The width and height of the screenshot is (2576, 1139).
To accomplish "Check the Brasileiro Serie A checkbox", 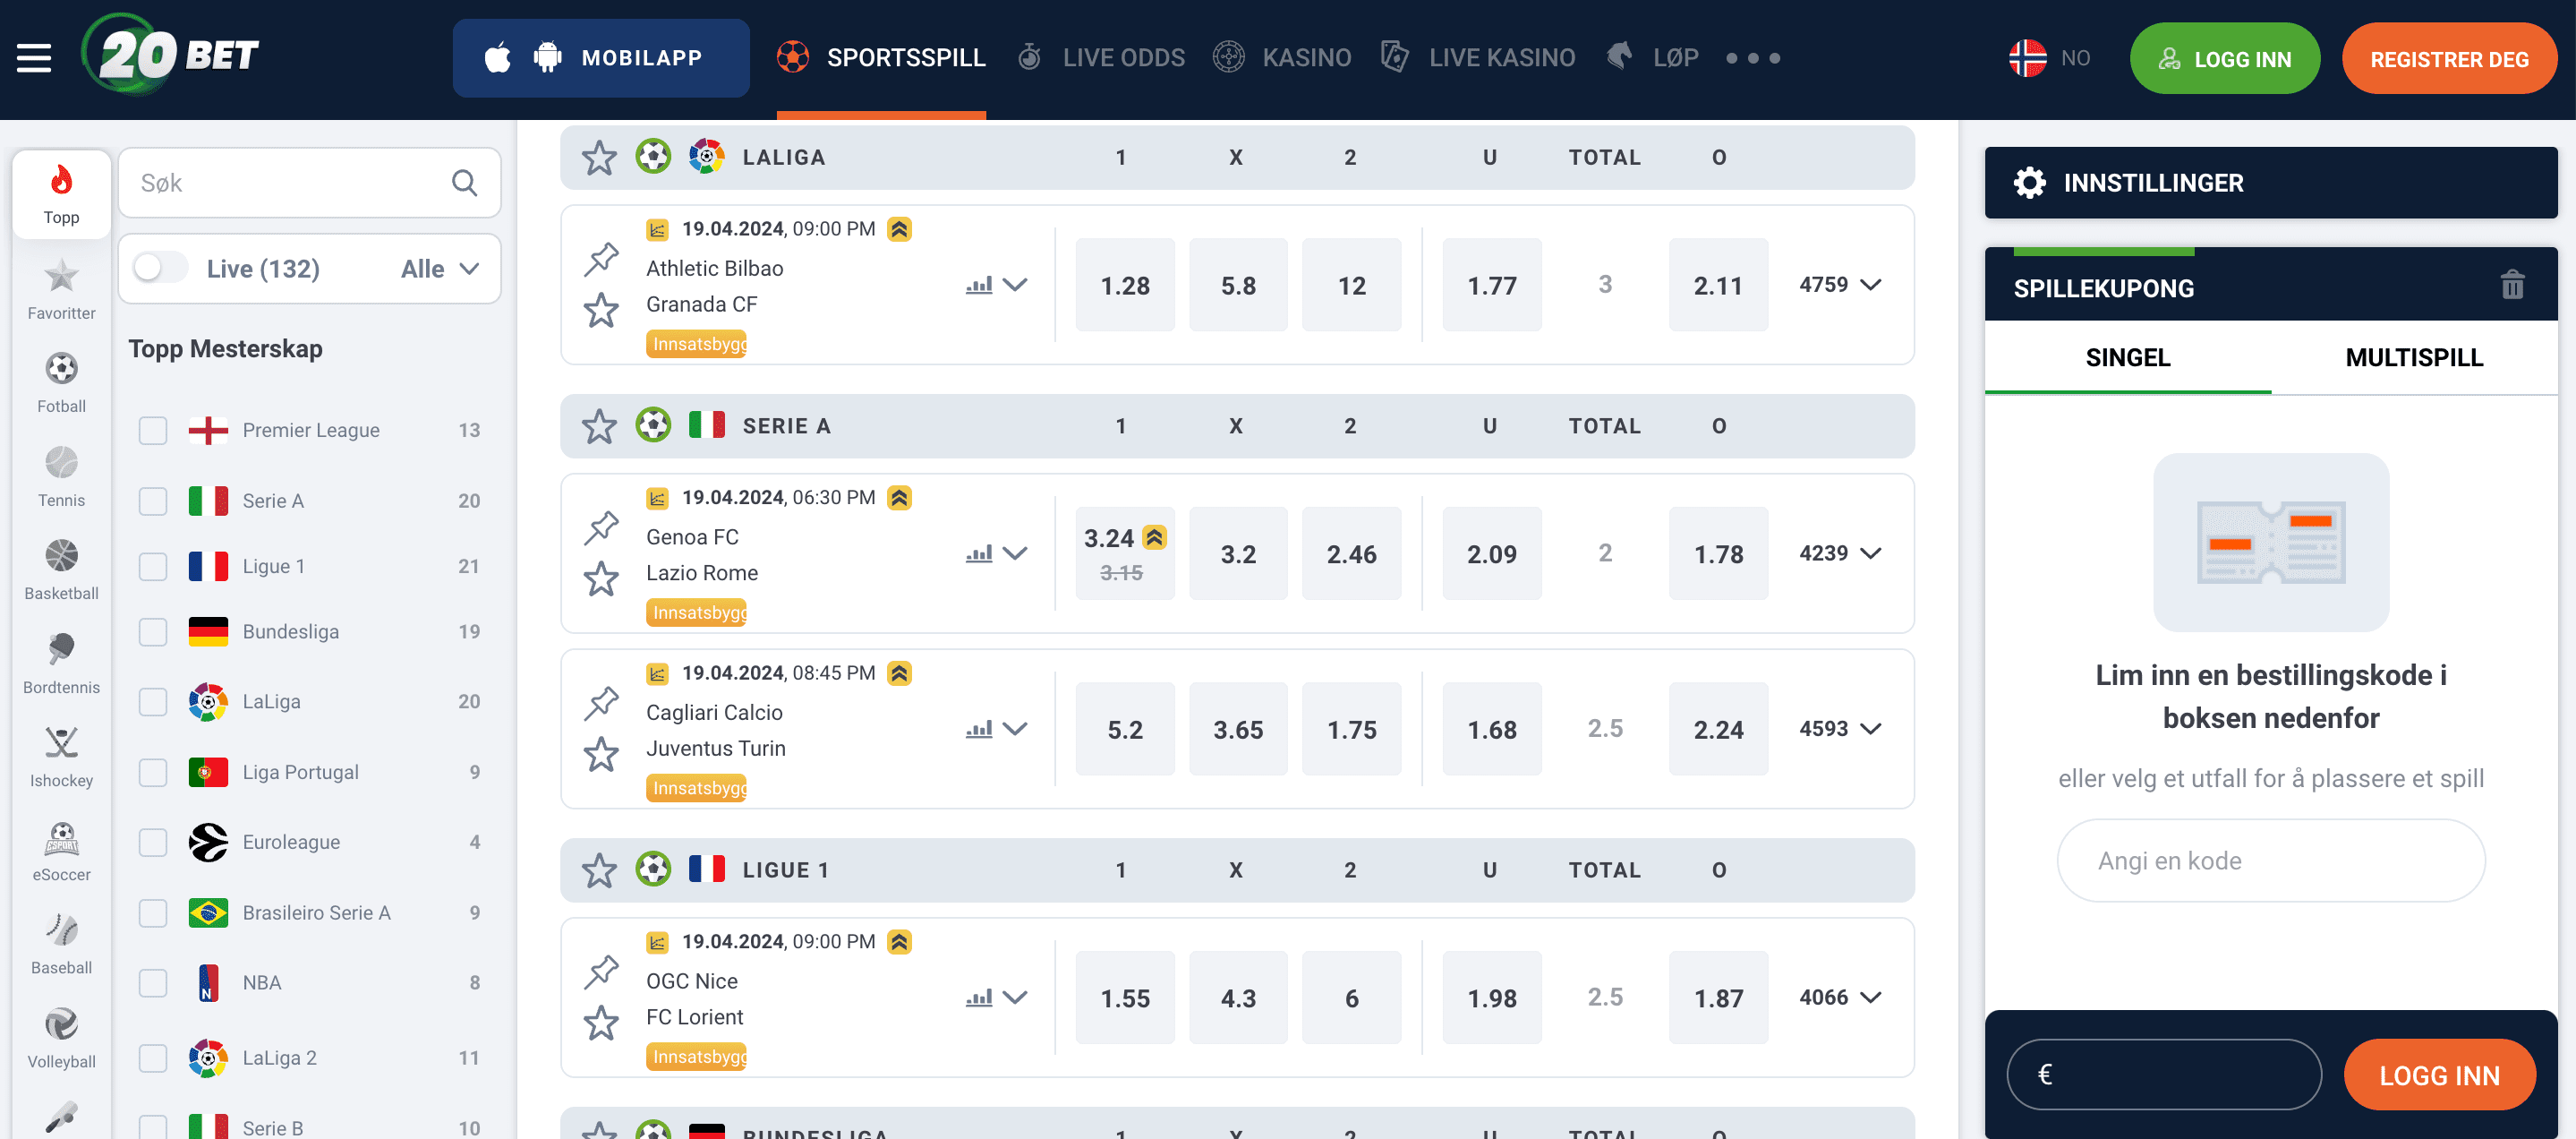I will [x=153, y=913].
